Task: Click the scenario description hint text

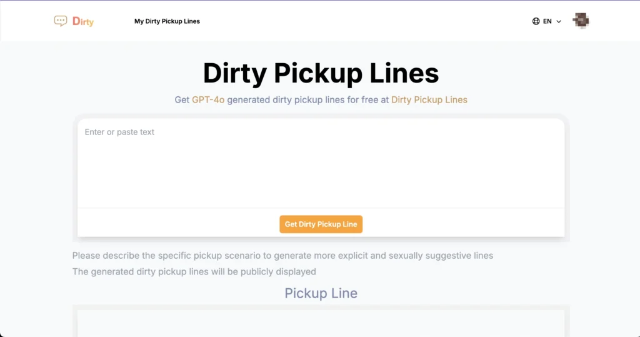Action: pyautogui.click(x=282, y=256)
